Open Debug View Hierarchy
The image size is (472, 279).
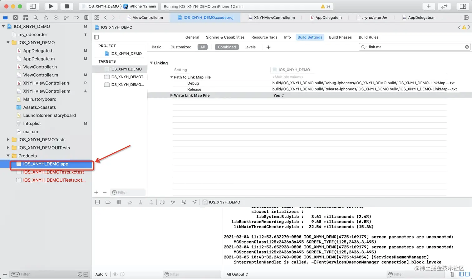point(162,202)
